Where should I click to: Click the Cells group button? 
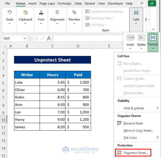(x=136, y=20)
